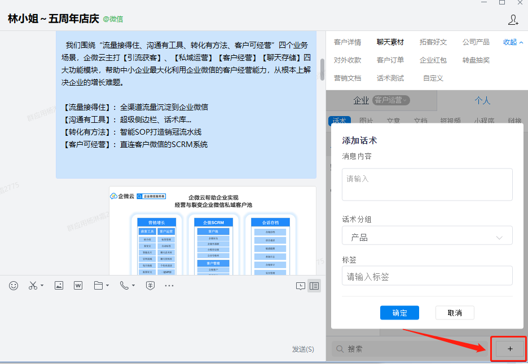Click the add member icon top right
This screenshot has height=364, width=528.
(x=513, y=20)
